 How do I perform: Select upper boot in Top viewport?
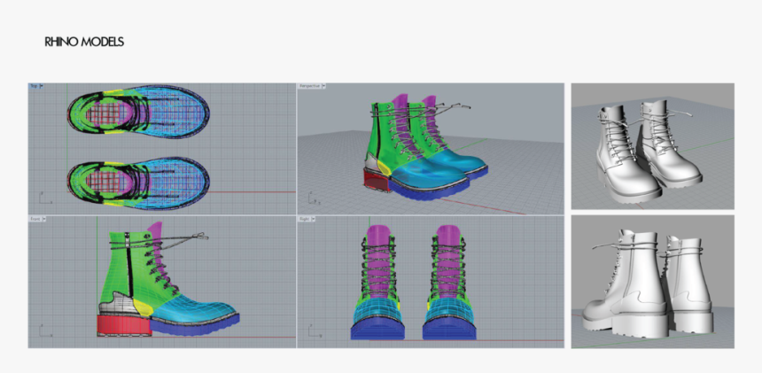[x=138, y=113]
